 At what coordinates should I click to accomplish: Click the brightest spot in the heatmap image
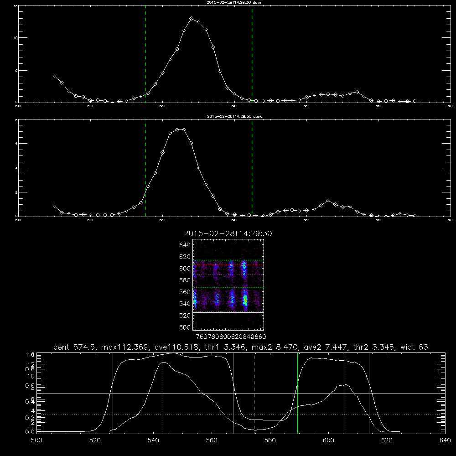pos(245,299)
